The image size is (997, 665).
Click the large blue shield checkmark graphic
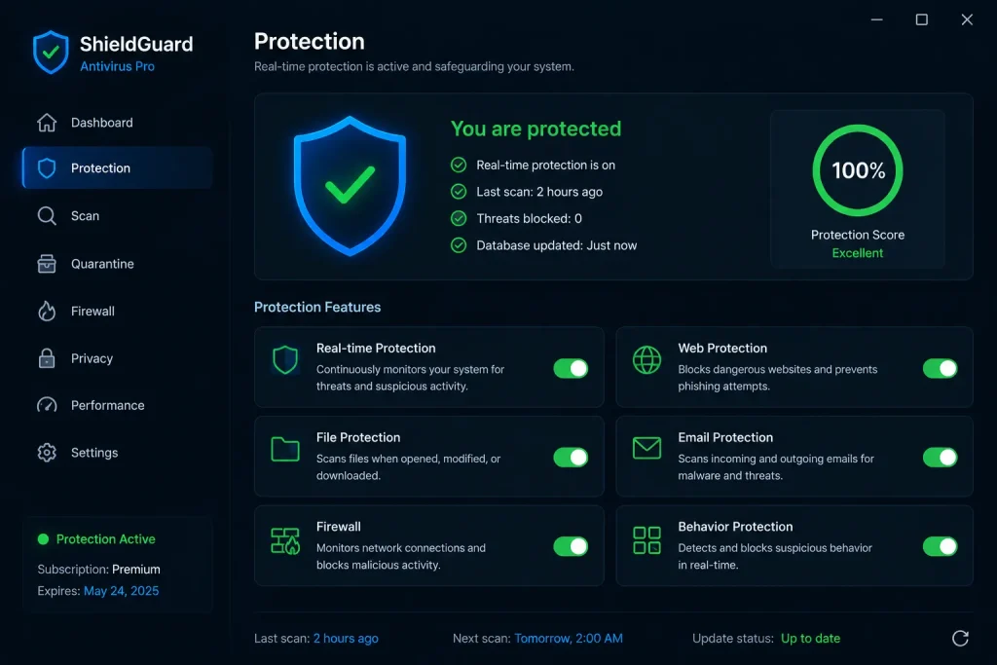tap(350, 186)
